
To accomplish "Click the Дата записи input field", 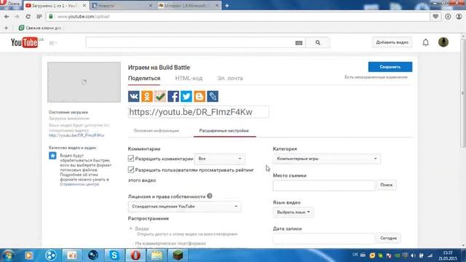I will (x=323, y=238).
